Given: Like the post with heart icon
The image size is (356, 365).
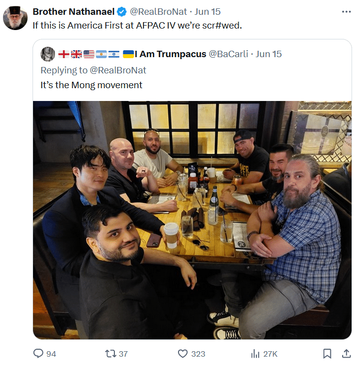Looking at the screenshot, I should click(x=182, y=354).
